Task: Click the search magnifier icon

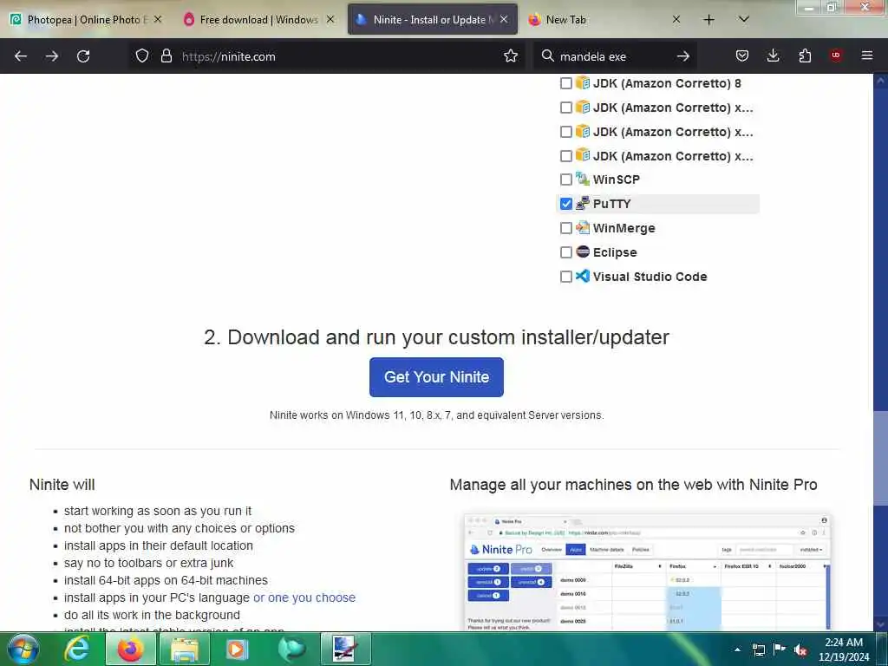Action: tap(548, 56)
